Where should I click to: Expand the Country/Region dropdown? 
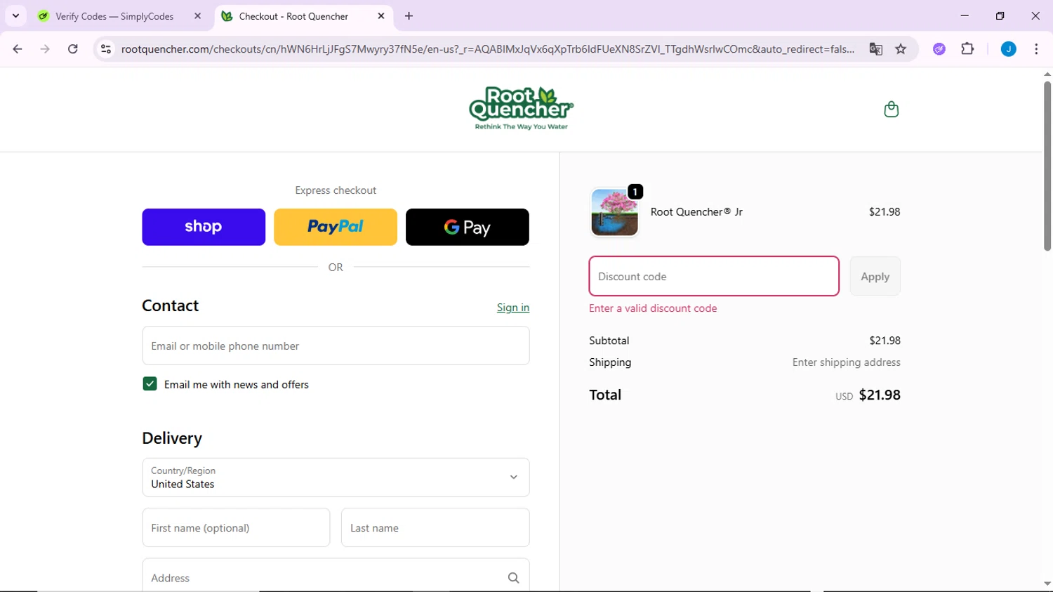tap(336, 478)
